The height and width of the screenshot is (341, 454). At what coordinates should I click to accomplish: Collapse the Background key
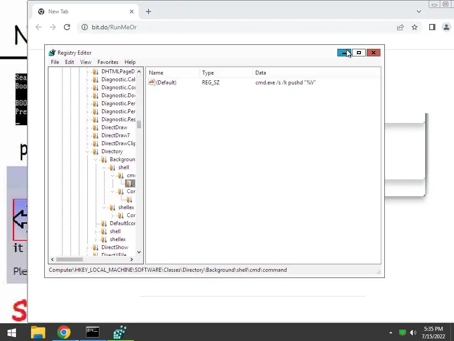pos(96,159)
